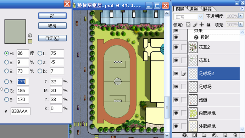The width and height of the screenshot is (245, 138).
Task: Open the adjustment layer icon menu
Action: (x=215, y=135)
